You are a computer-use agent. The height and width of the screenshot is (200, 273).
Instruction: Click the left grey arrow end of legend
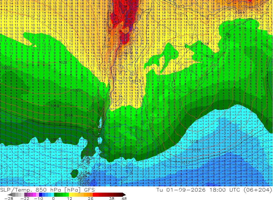point(10,195)
